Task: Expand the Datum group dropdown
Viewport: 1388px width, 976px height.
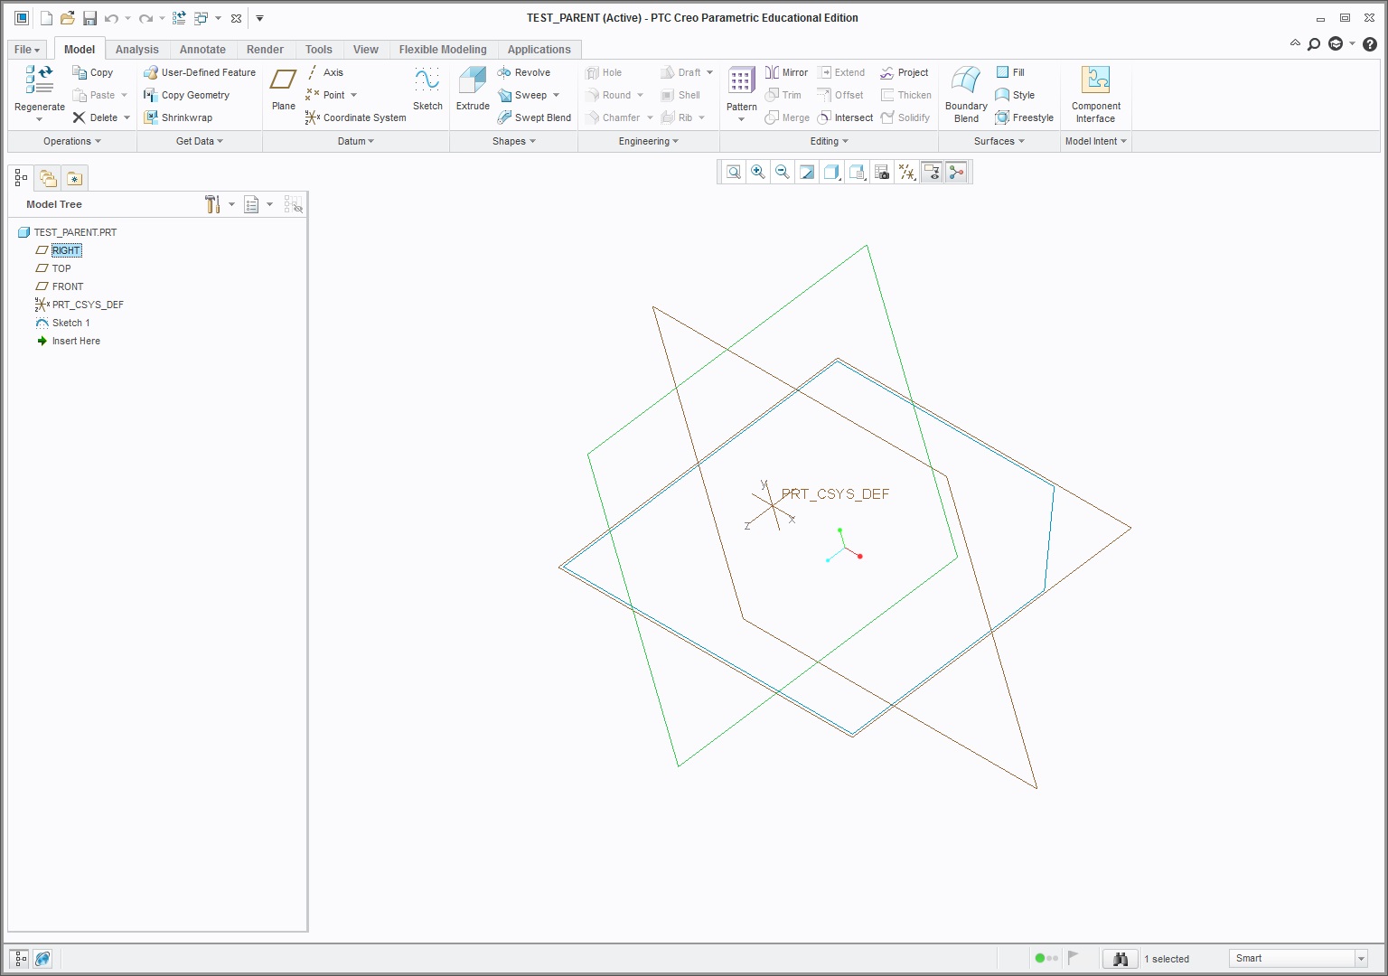Action: 356,141
